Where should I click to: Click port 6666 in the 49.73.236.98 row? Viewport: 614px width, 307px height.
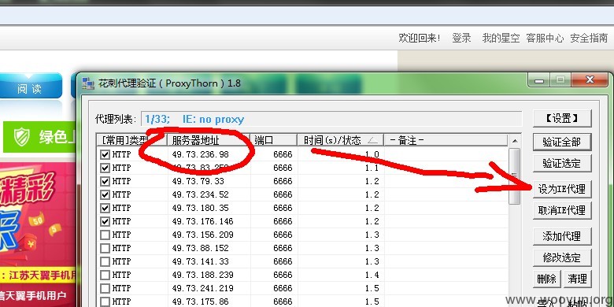(x=283, y=154)
